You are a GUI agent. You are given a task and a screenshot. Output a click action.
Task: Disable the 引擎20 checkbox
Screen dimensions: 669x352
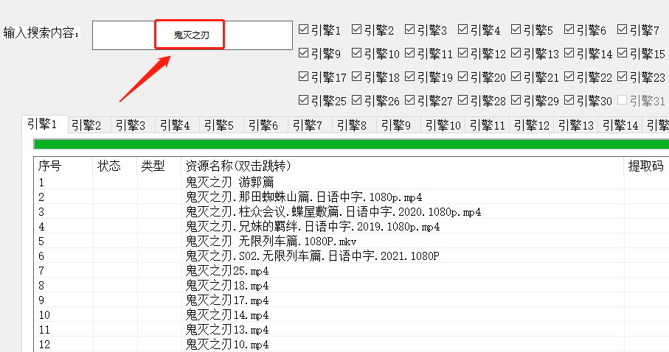pos(462,77)
